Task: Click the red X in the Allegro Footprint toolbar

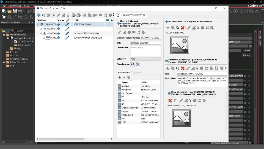Action: [x=170, y=100]
